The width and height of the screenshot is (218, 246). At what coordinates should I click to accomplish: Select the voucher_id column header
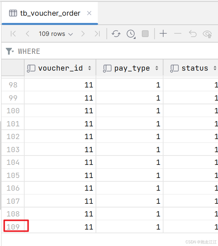(60, 68)
